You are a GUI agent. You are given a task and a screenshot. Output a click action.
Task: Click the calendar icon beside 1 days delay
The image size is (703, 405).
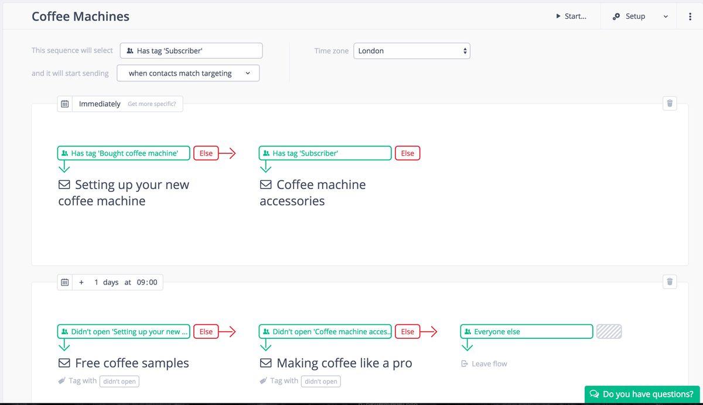point(65,282)
